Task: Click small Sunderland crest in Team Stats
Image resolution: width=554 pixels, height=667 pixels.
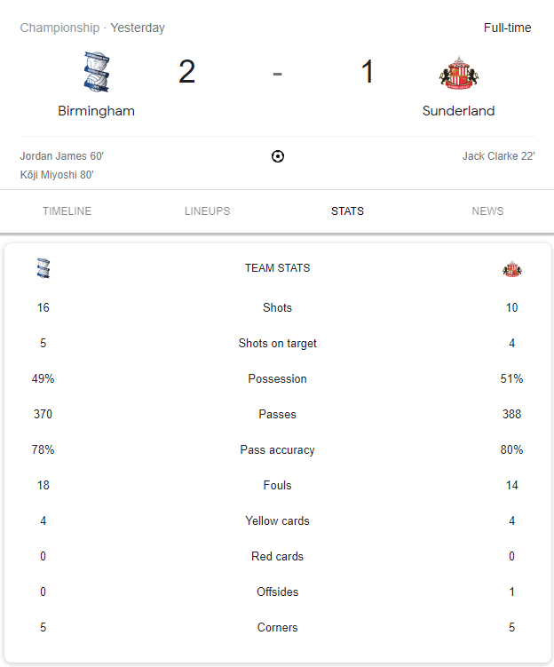Action: pyautogui.click(x=511, y=268)
